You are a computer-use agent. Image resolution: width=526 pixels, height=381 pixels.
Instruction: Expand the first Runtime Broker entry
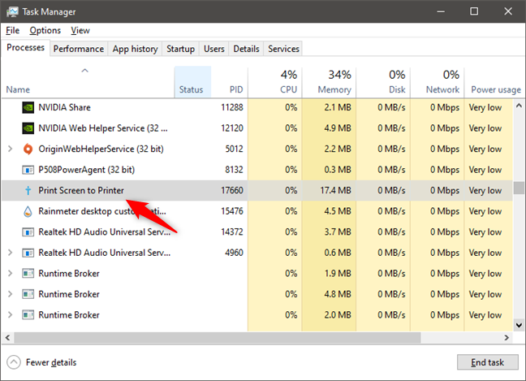(10, 273)
